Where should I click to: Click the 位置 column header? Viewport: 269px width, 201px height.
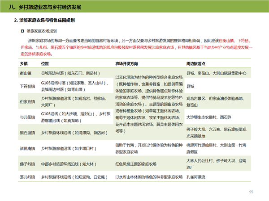coord(45,63)
